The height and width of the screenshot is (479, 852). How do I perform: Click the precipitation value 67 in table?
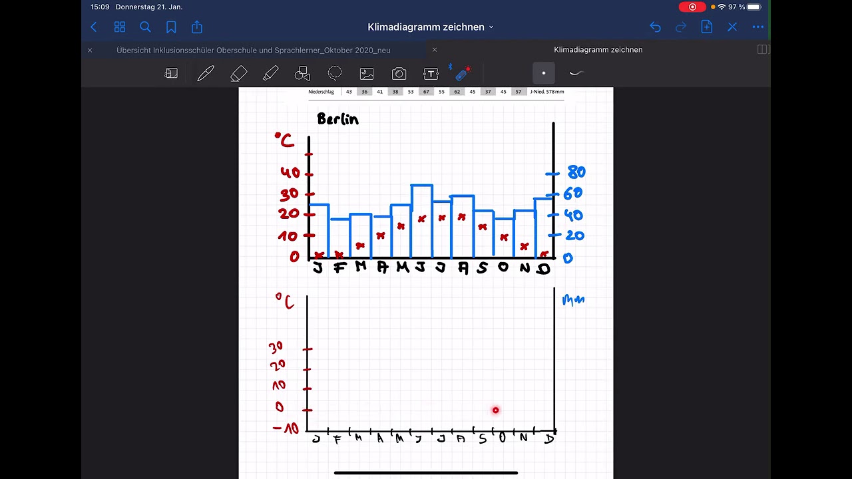click(426, 92)
